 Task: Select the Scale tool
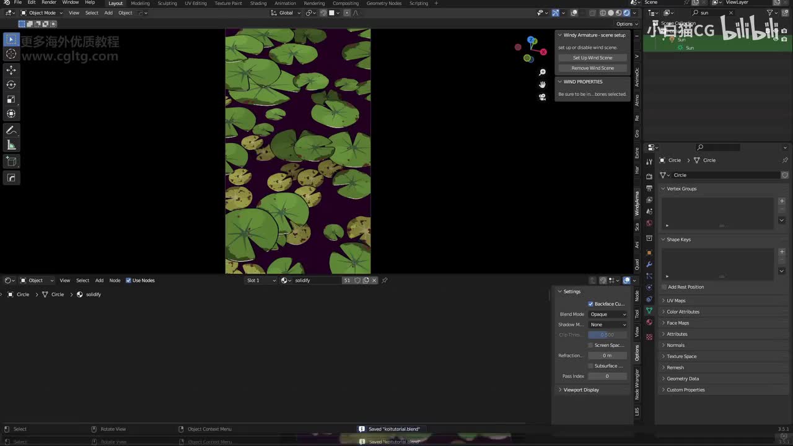11,99
